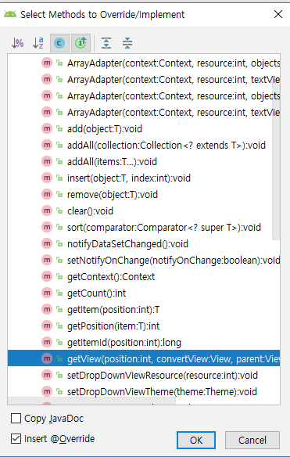Click method icon beside addAll(items:T...)
The height and width of the screenshot is (457, 290).
pos(47,161)
